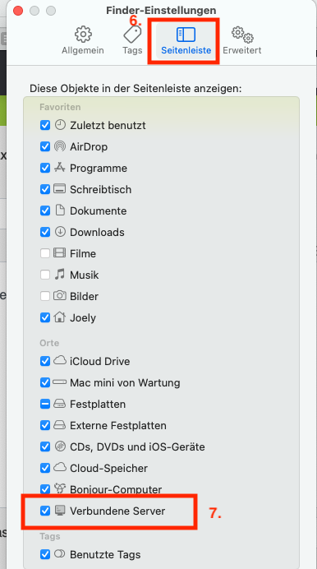Image resolution: width=317 pixels, height=569 pixels.
Task: Toggle the mixed-state Festplatten checkbox
Action: click(45, 404)
